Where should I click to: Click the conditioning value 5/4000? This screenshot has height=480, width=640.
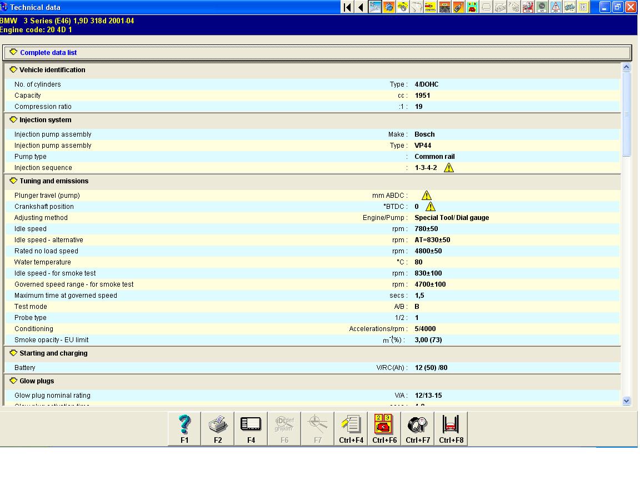pos(425,329)
